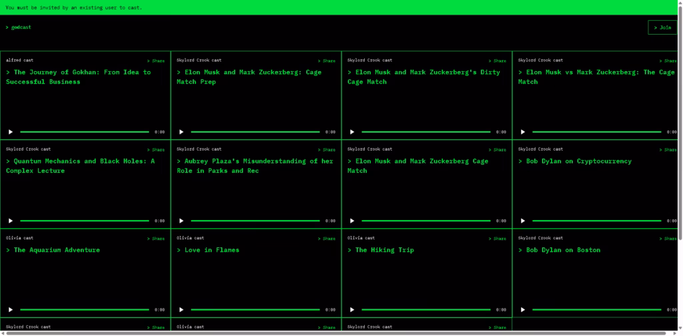Click alfred cast author label
The width and height of the screenshot is (683, 336).
(19, 60)
